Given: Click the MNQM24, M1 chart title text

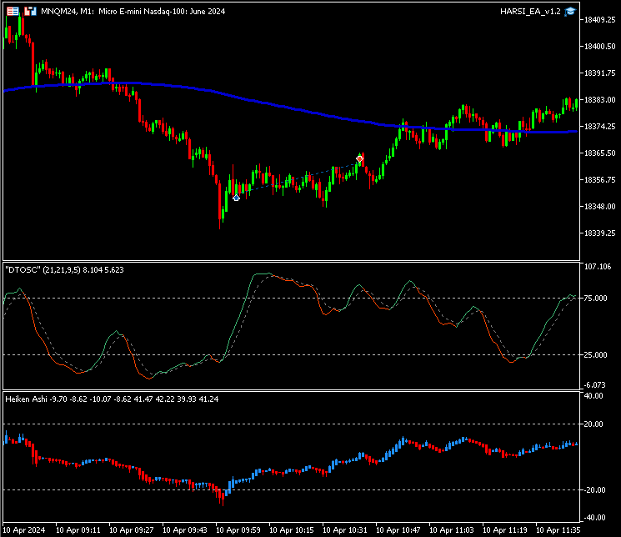Looking at the screenshot, I should [133, 12].
